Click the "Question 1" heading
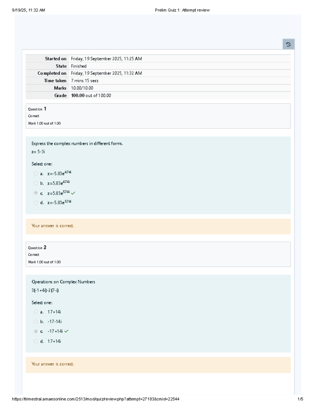 tap(37, 109)
